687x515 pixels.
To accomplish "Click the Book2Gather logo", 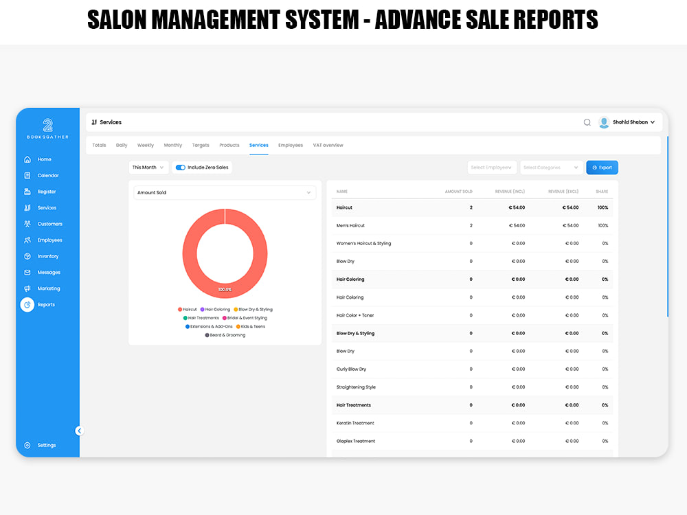I will pos(48,129).
